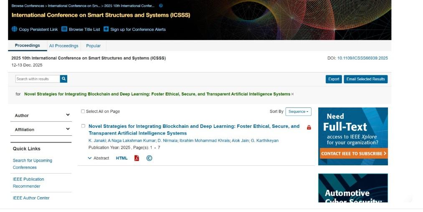Click the Search within results field
Viewport: 423px width, 212px height.
38,79
